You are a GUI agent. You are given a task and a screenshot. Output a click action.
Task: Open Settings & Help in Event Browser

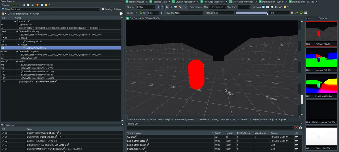(x=111, y=9)
